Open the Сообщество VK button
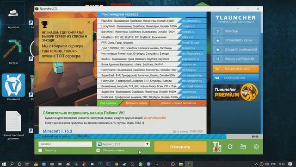This screenshot has height=167, width=296. click(x=235, y=78)
